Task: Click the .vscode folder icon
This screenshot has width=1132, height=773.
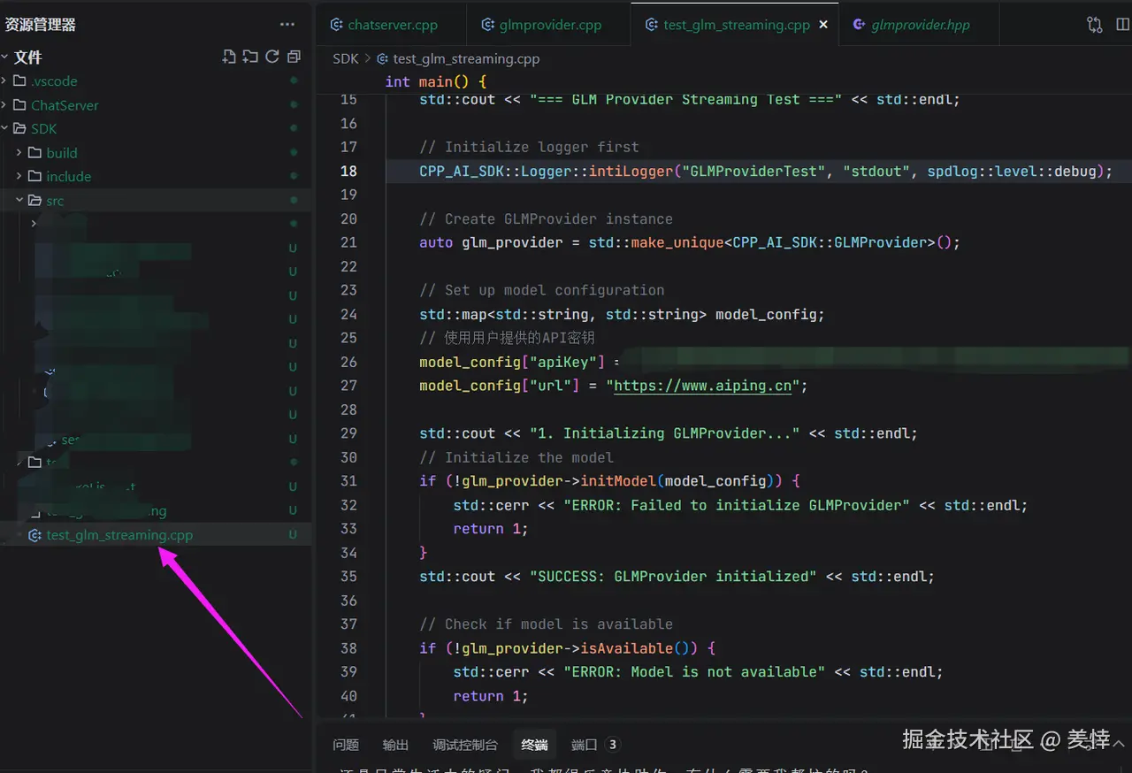Action: click(x=20, y=80)
